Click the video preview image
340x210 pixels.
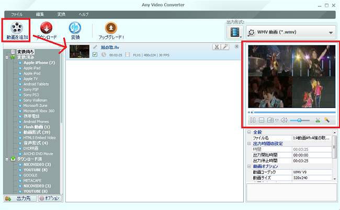(292, 76)
